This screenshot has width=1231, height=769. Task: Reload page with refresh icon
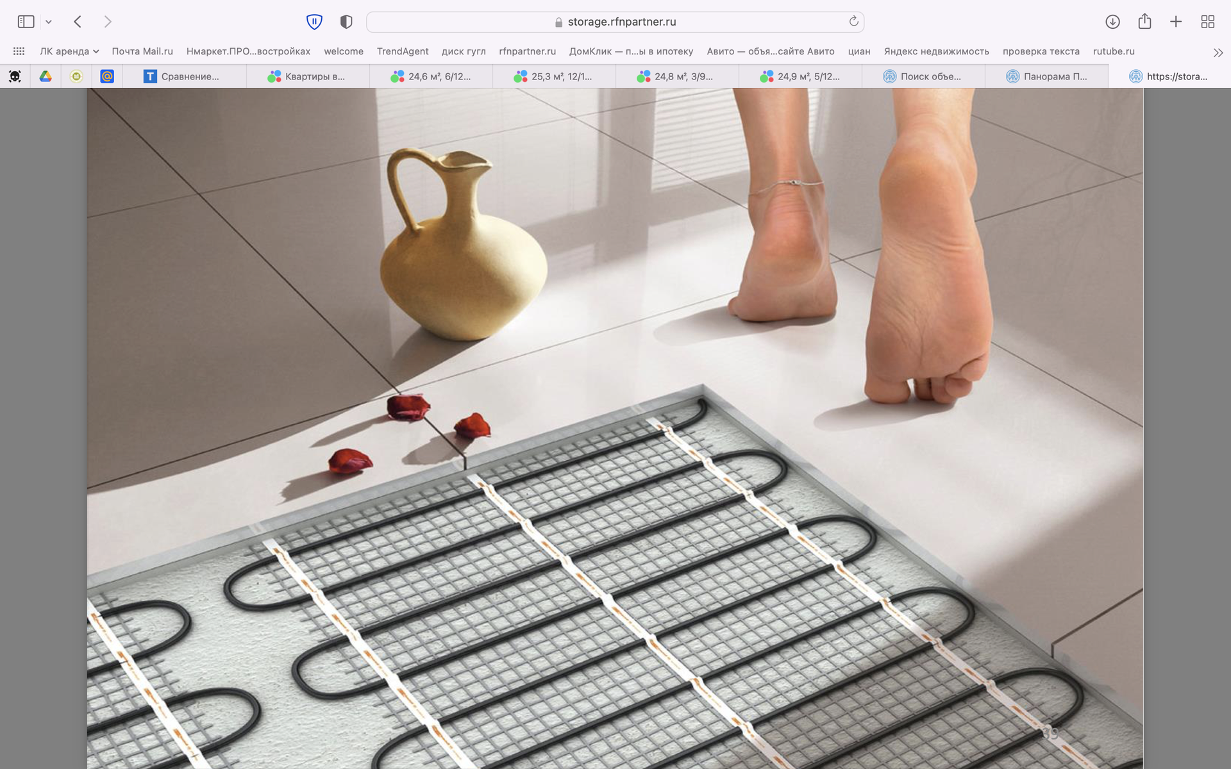[853, 22]
